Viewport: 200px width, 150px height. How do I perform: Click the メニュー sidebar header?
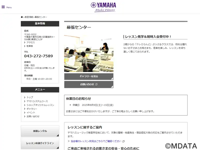point(40,90)
